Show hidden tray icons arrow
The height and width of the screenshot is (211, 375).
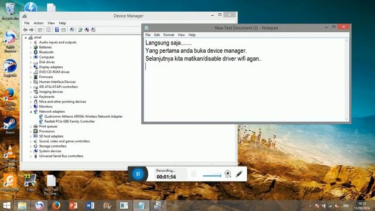click(310, 206)
